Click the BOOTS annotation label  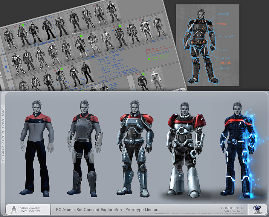(225, 68)
